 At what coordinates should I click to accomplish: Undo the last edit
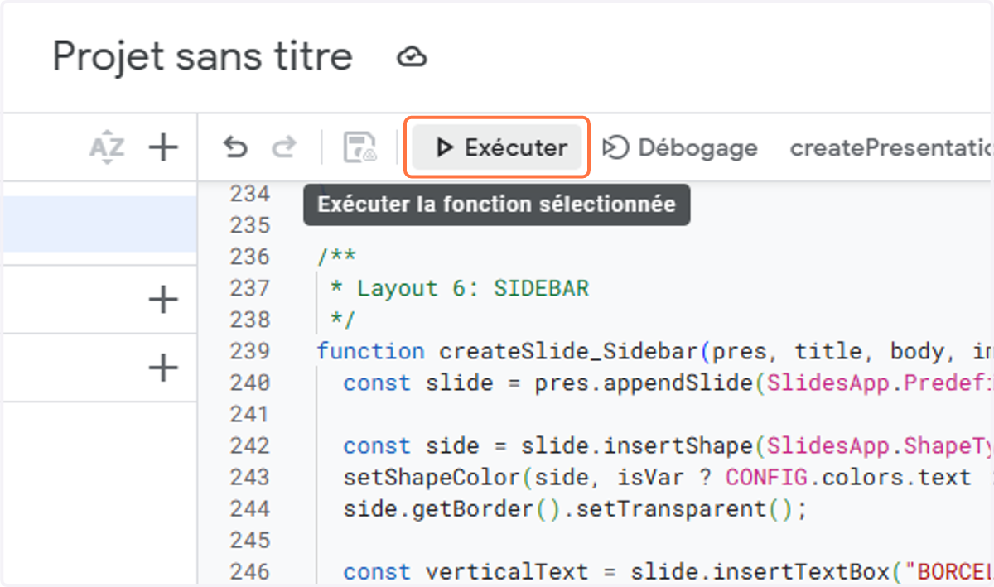point(236,148)
